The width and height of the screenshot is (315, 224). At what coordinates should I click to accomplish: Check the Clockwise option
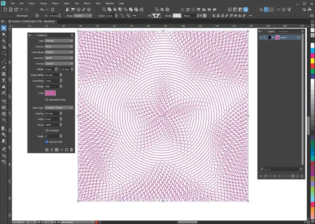pyautogui.click(x=47, y=130)
